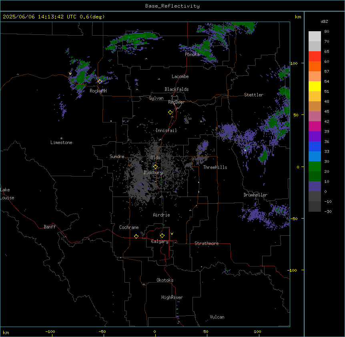Click the Olds town label
The height and width of the screenshot is (337, 345).
point(155,158)
